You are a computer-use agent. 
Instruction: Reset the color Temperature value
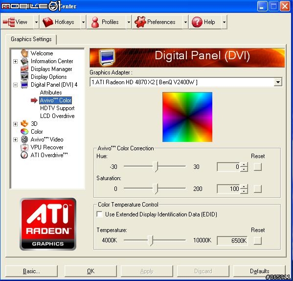point(258,241)
